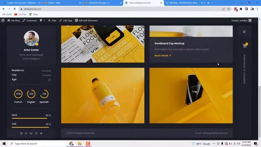Image resolution: width=261 pixels, height=147 pixels.
Task: Open File Explorer from the taskbar
Action: [x=80, y=143]
